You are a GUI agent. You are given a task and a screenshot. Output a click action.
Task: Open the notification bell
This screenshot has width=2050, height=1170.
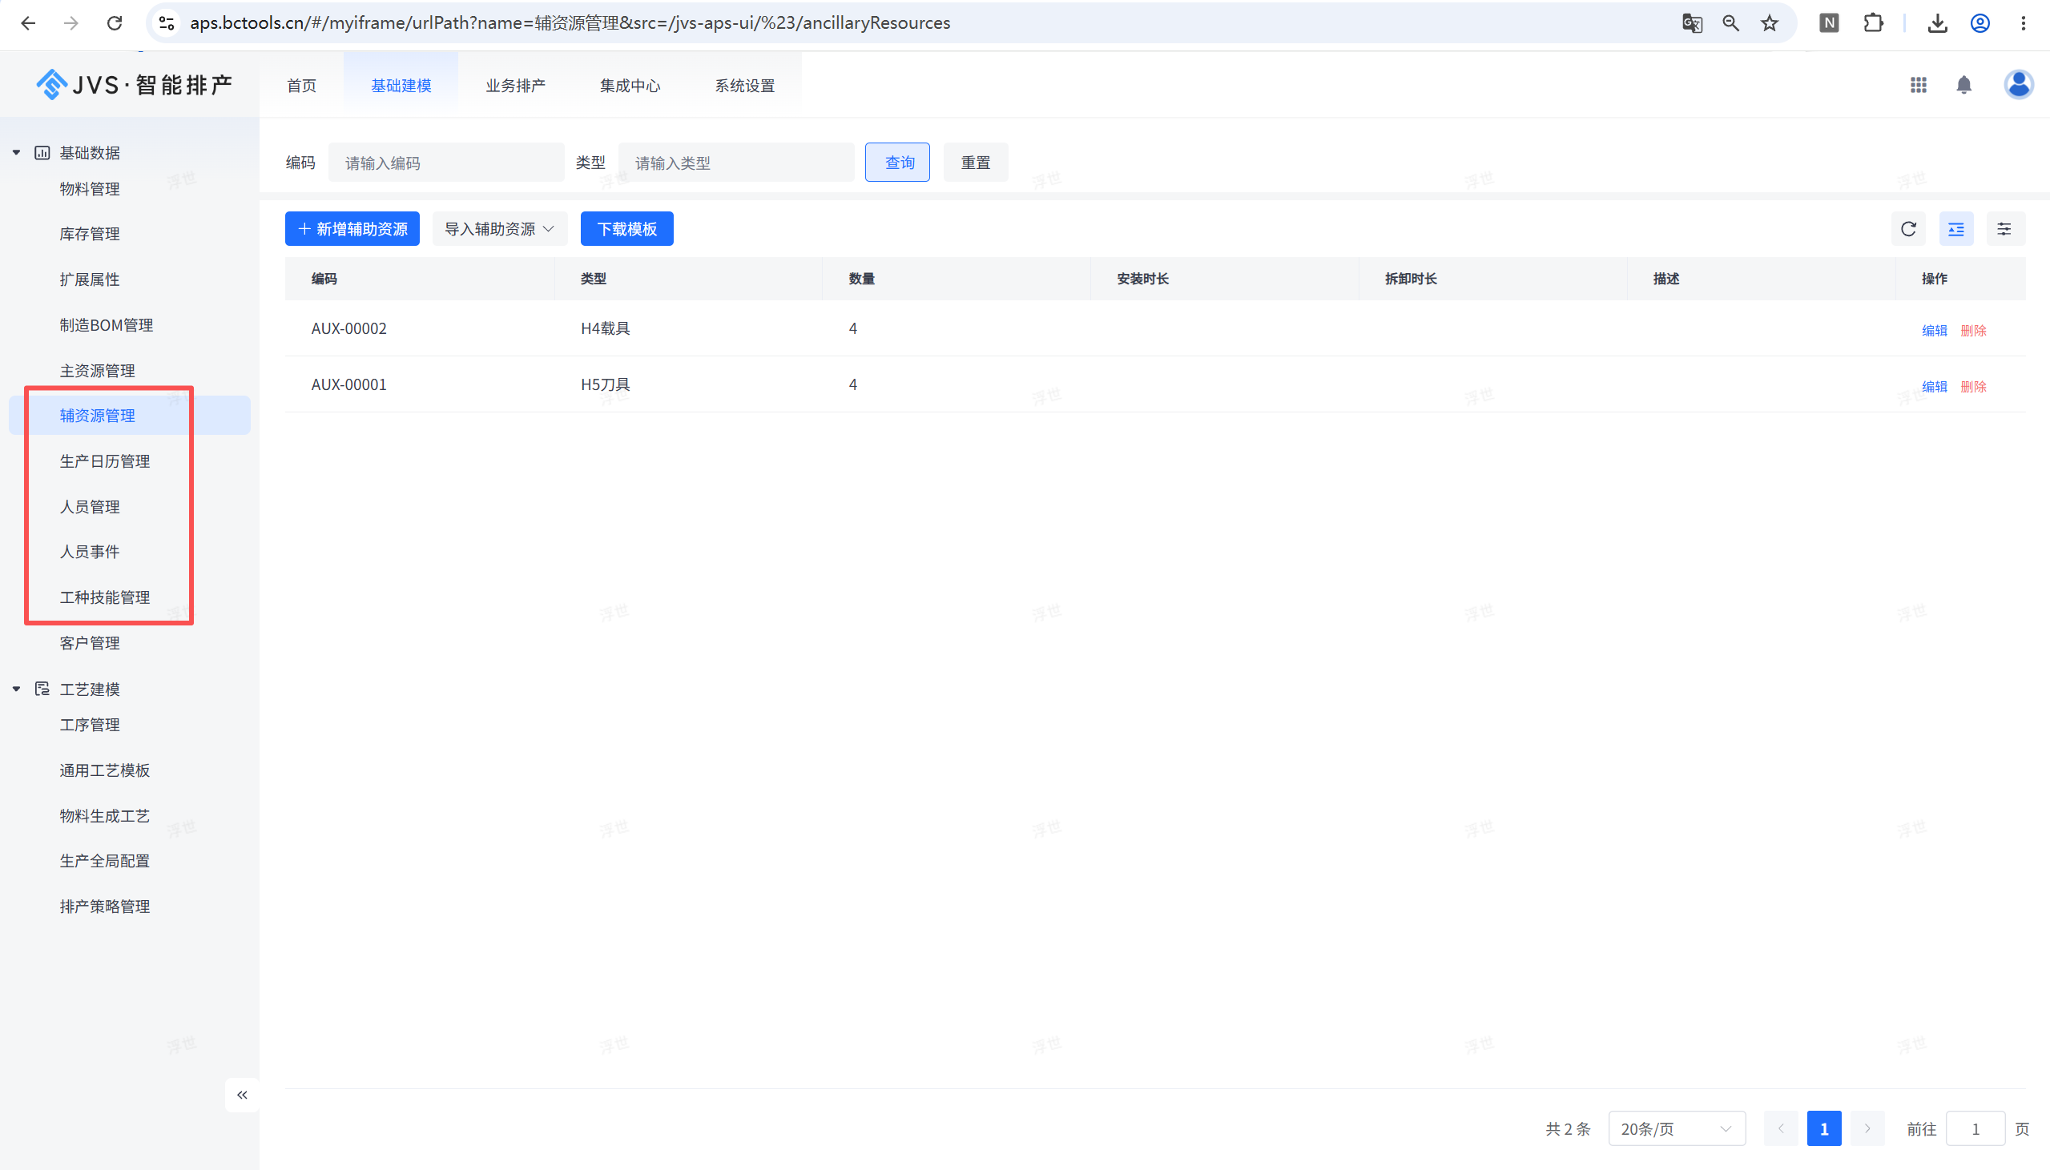[x=1963, y=85]
